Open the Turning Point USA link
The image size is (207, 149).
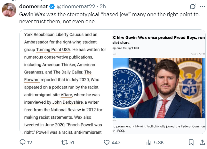pos(54,49)
